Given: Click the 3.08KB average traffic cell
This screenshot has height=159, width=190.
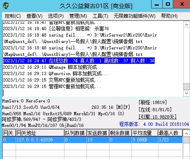Looking at the screenshot, I should [145, 140].
